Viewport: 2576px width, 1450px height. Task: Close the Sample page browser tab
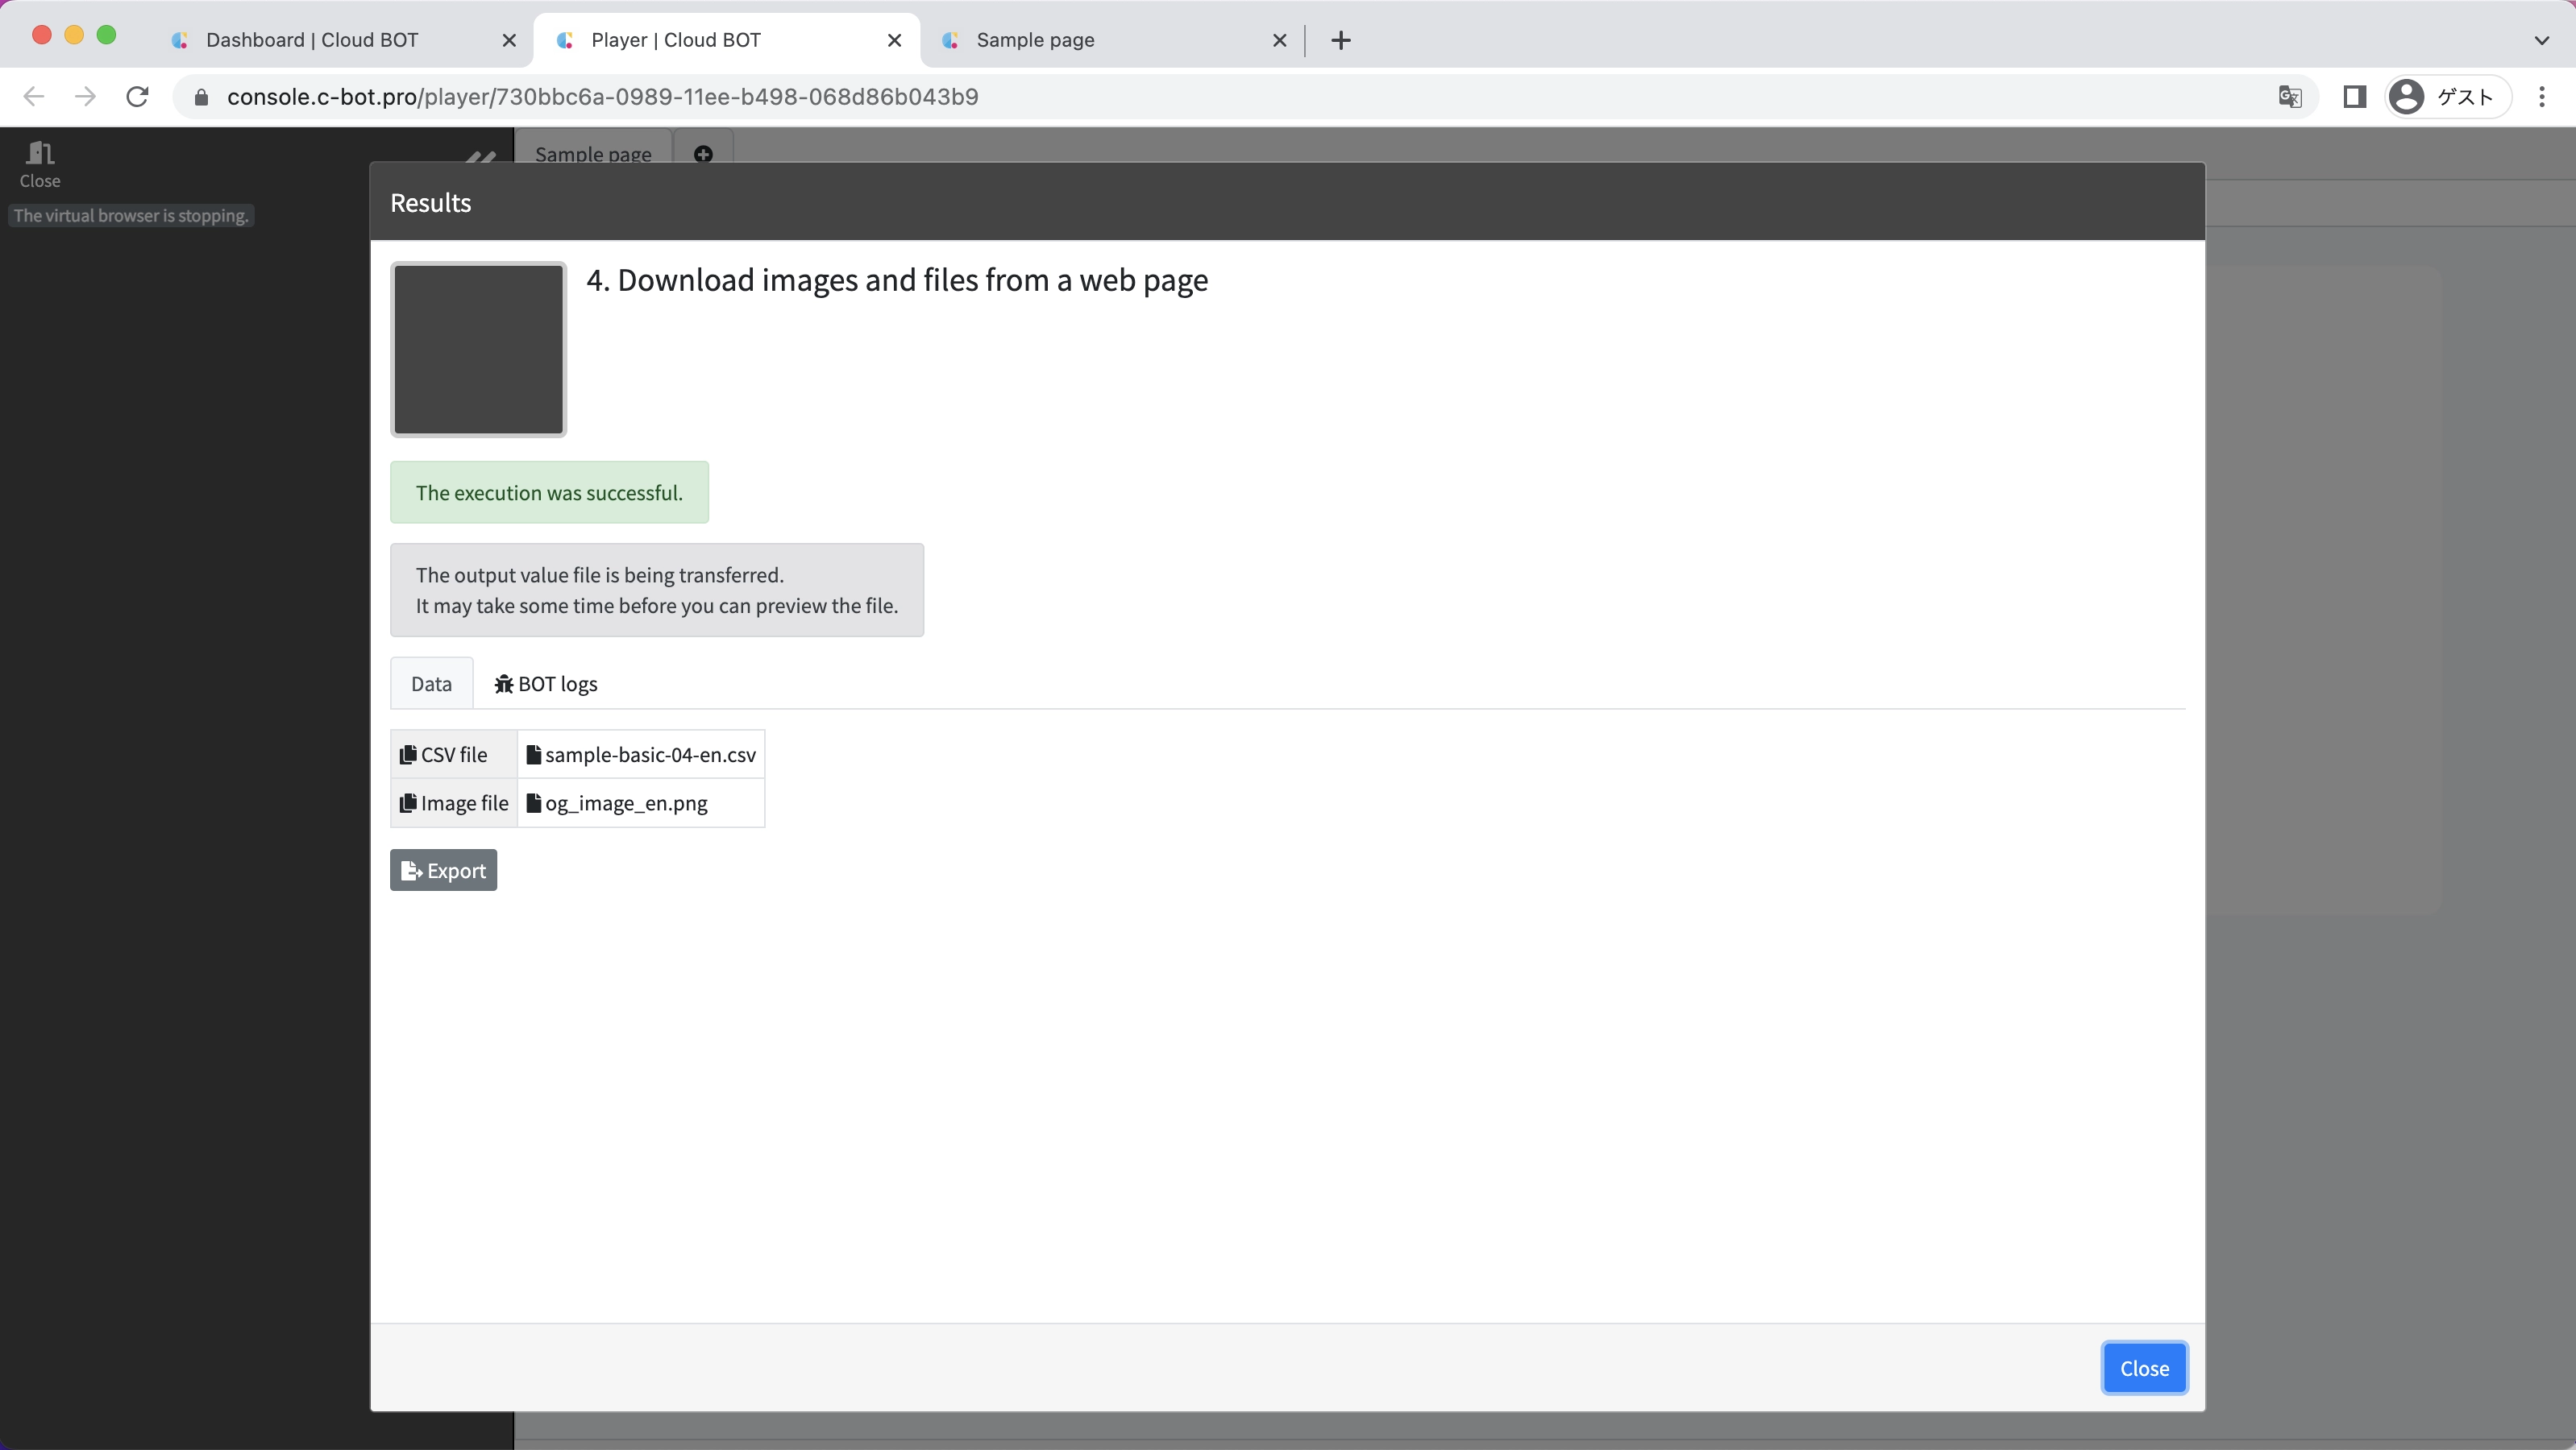[x=1279, y=40]
